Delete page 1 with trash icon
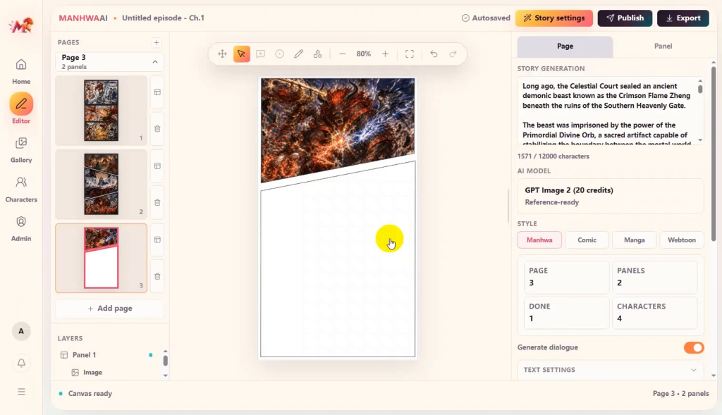 coord(157,129)
